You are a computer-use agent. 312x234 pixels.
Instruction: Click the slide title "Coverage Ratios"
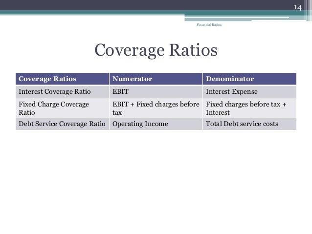[x=156, y=50]
